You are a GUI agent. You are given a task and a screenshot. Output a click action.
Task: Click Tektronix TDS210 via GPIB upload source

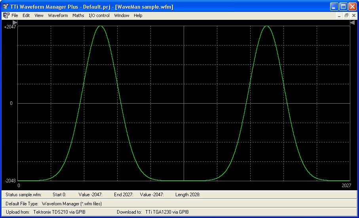[59, 212]
